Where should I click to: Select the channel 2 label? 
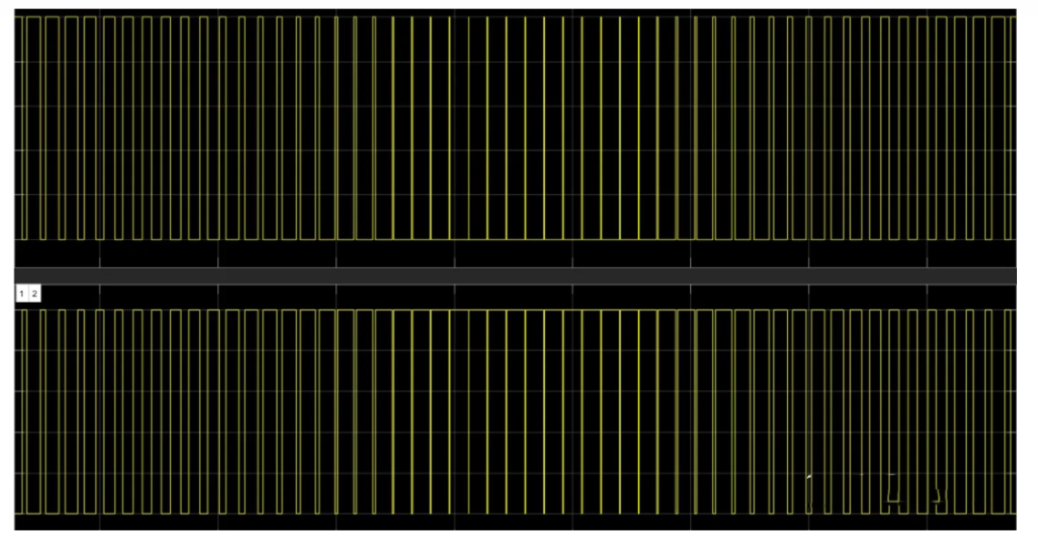coord(35,293)
